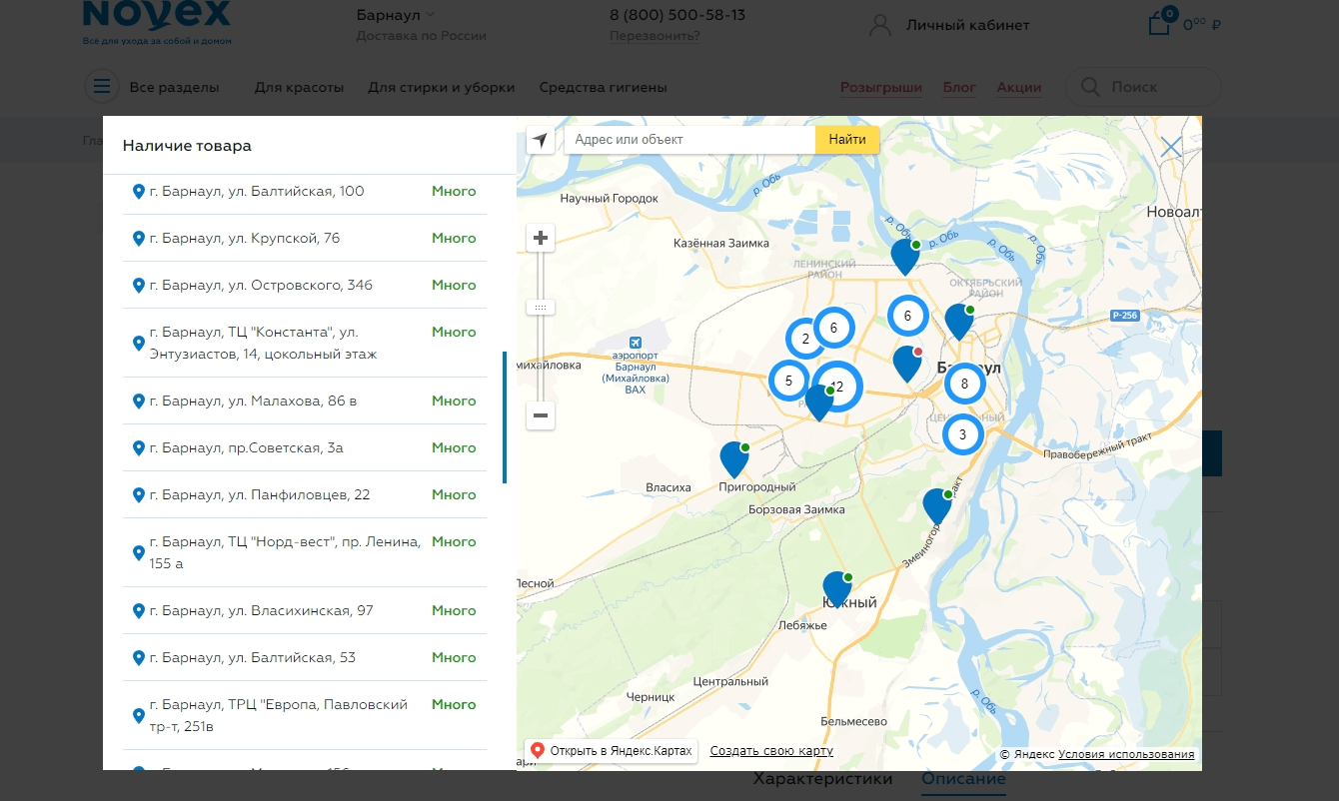Switch to the Характеристики tab

[x=822, y=779]
